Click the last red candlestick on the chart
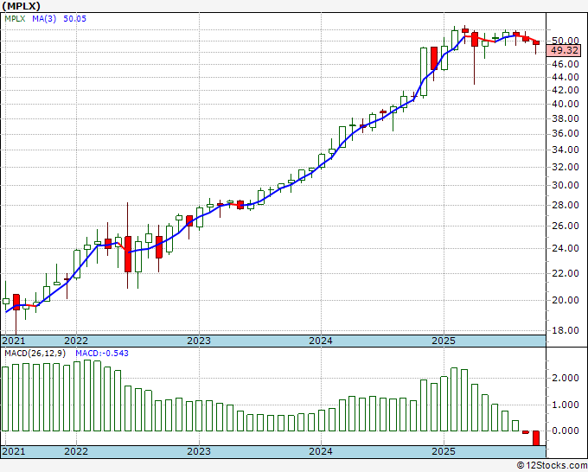 click(536, 42)
